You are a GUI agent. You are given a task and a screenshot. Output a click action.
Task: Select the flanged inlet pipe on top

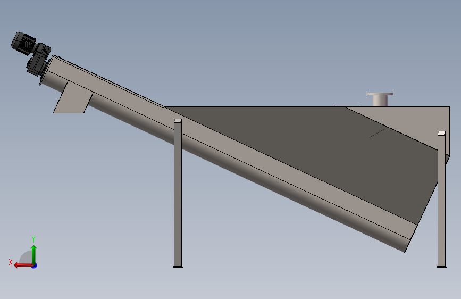tap(380, 99)
